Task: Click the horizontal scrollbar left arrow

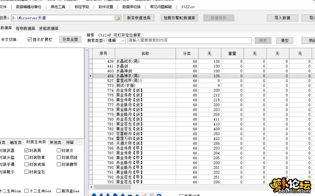Action: [91, 187]
